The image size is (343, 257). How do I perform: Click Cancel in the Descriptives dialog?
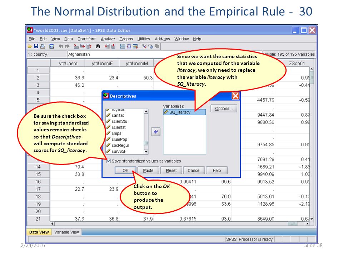point(194,171)
